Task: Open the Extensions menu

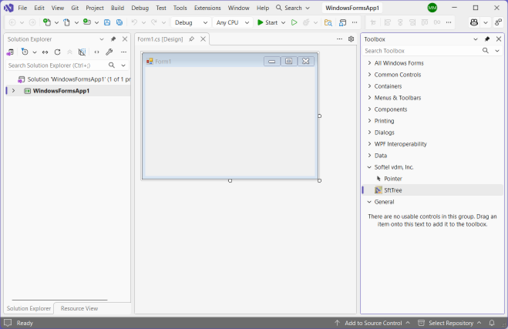Action: [207, 8]
